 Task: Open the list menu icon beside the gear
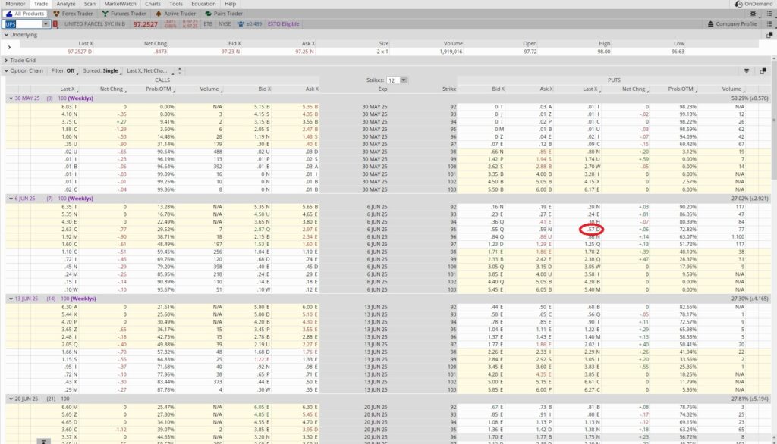[x=769, y=14]
